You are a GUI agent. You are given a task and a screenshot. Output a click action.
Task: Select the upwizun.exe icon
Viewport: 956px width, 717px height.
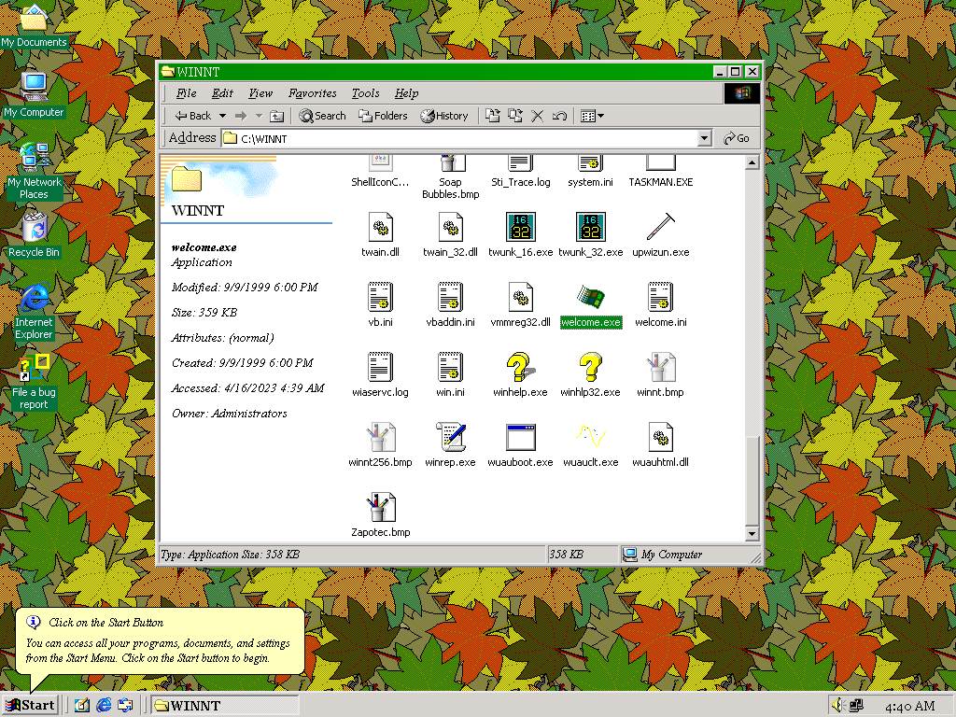pyautogui.click(x=661, y=228)
